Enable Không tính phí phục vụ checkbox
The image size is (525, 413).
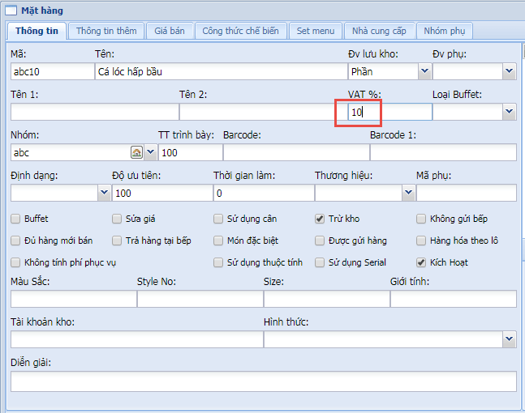point(15,262)
